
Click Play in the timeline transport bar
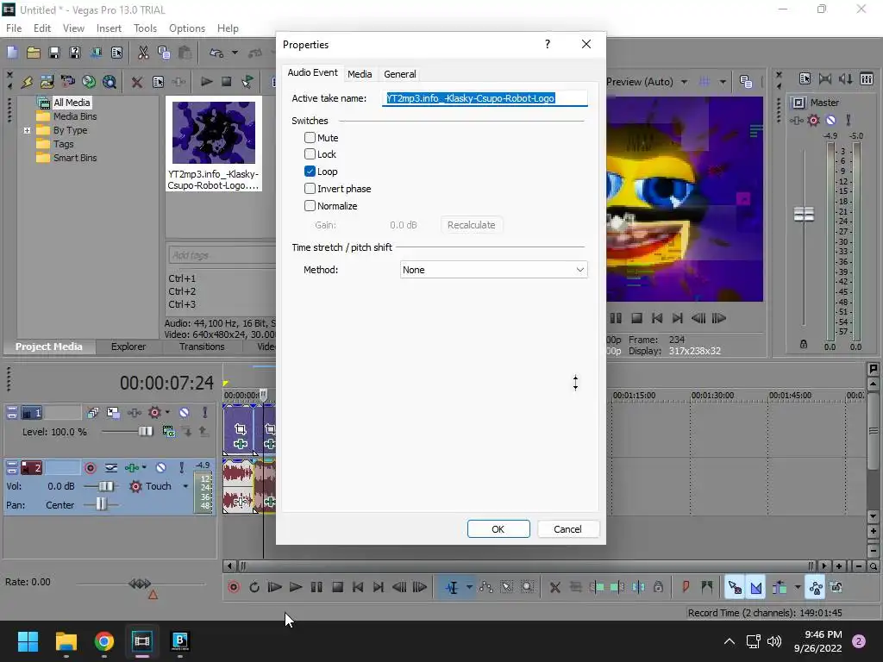pos(296,587)
